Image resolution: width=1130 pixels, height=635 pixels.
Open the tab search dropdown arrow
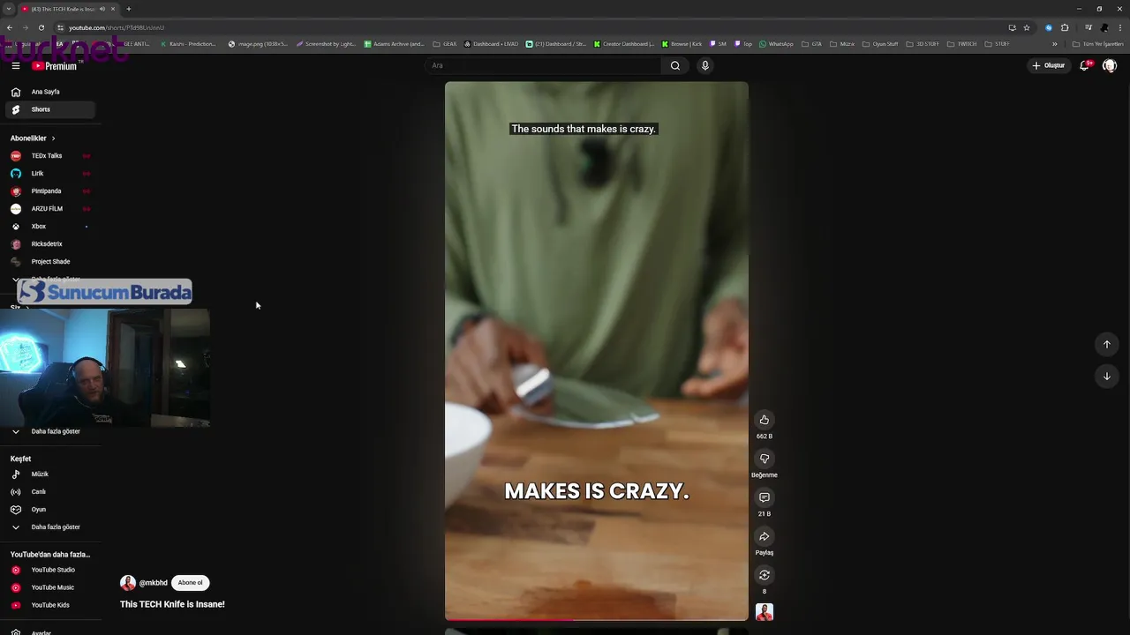tap(8, 9)
